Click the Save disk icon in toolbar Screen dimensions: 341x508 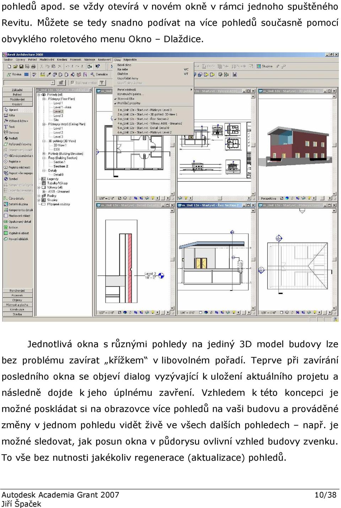pyautogui.click(x=21, y=67)
